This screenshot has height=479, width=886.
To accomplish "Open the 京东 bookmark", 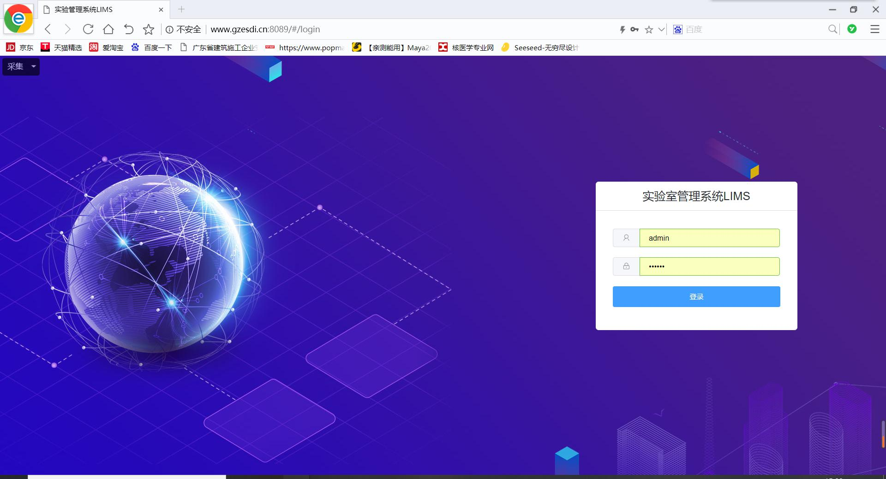I will click(x=20, y=47).
